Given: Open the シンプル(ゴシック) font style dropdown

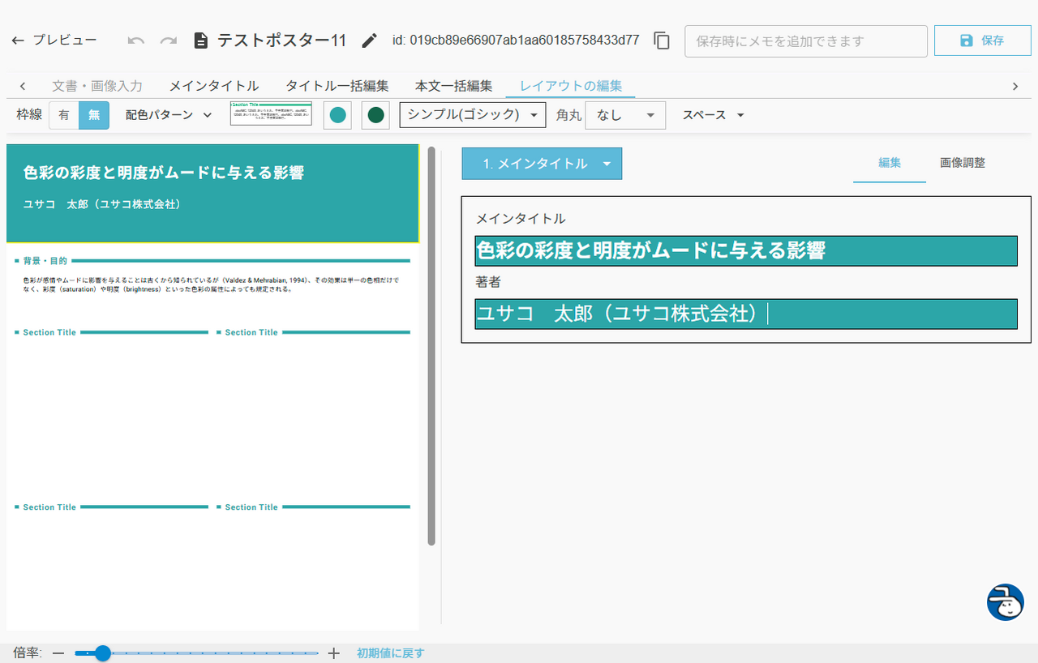Looking at the screenshot, I should click(473, 115).
